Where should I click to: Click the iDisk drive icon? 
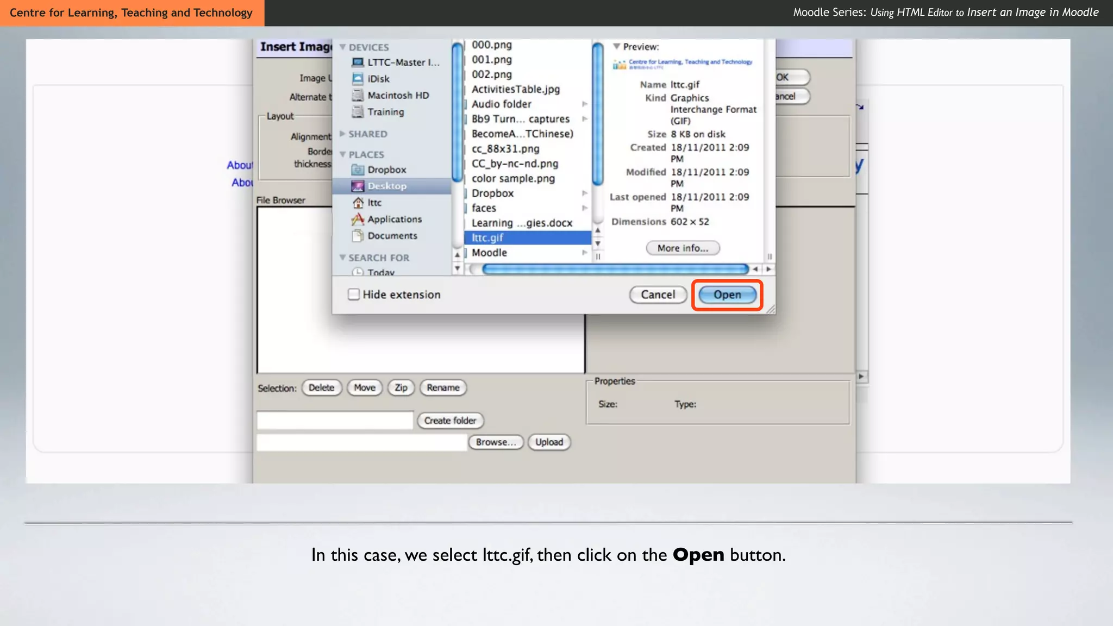[358, 79]
